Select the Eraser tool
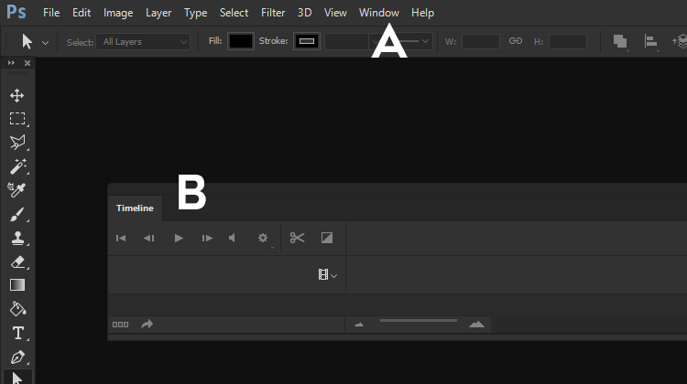Viewport: 687px width, 384px height. pos(17,262)
